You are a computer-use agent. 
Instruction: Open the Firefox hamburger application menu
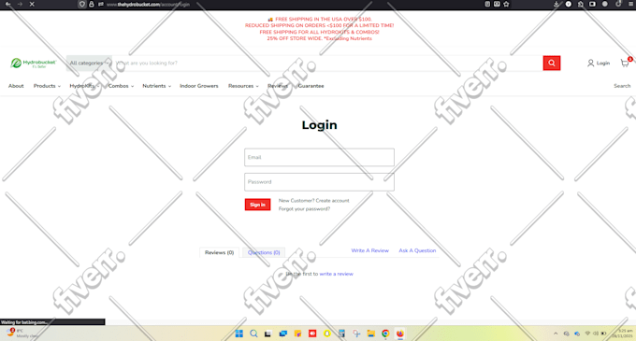pyautogui.click(x=631, y=4)
